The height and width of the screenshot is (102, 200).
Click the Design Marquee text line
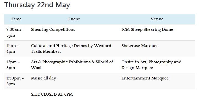pyautogui.click(x=137, y=68)
